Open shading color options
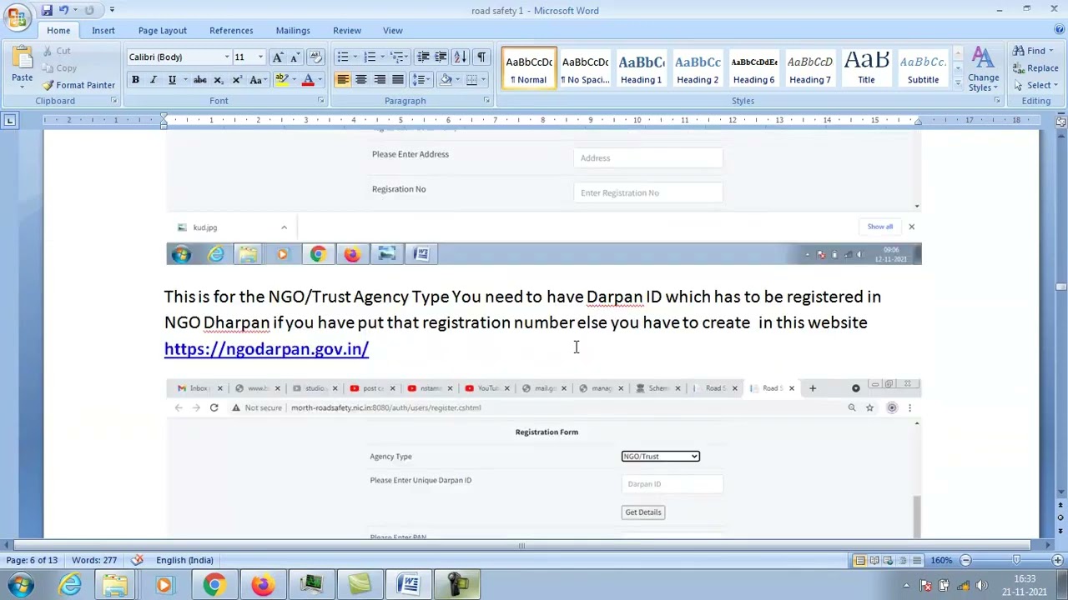The image size is (1068, 600). click(457, 80)
